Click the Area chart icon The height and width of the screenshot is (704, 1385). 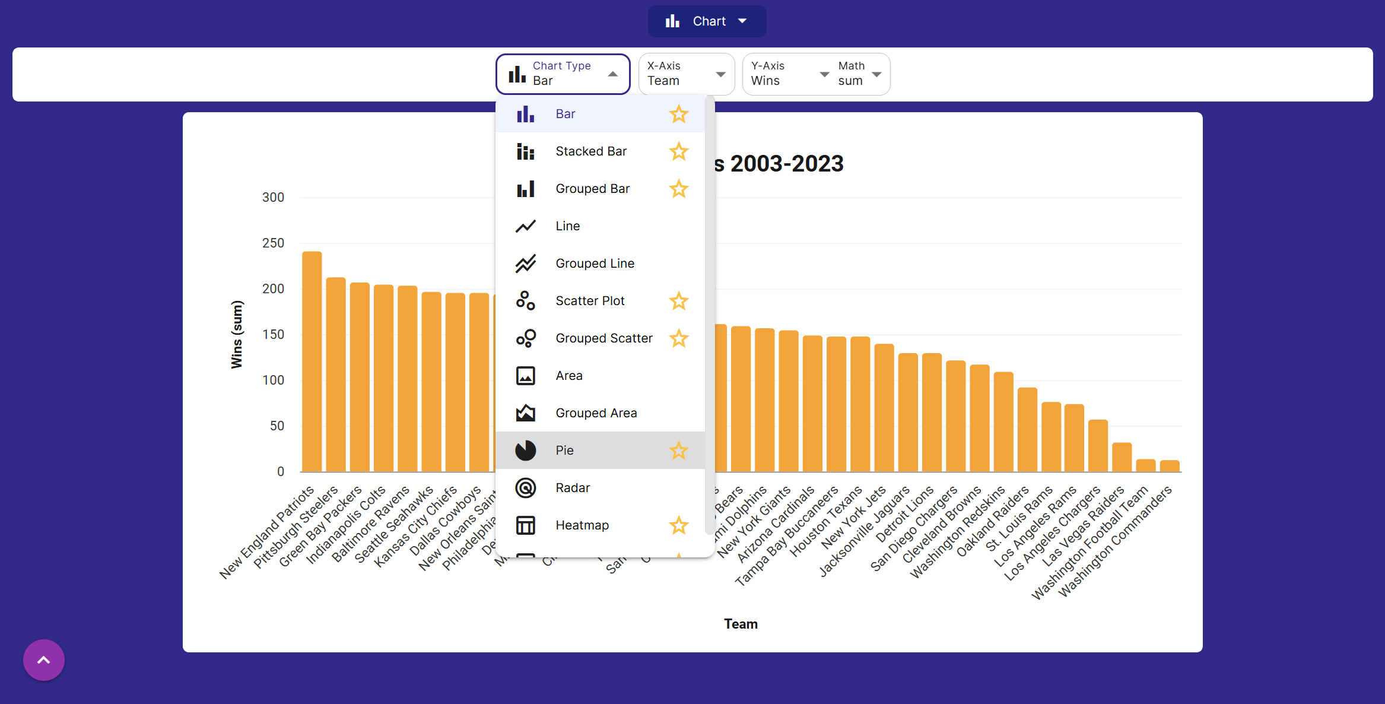point(525,376)
